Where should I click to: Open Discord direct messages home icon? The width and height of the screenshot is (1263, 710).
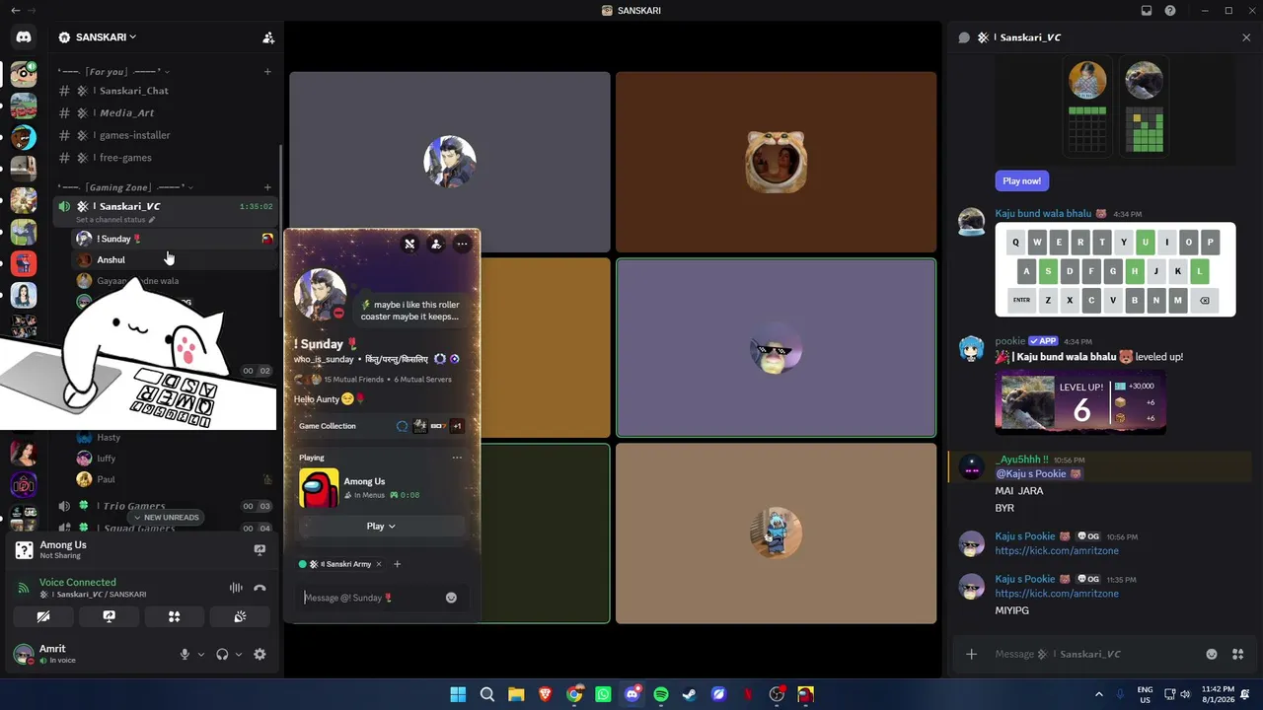tap(24, 37)
